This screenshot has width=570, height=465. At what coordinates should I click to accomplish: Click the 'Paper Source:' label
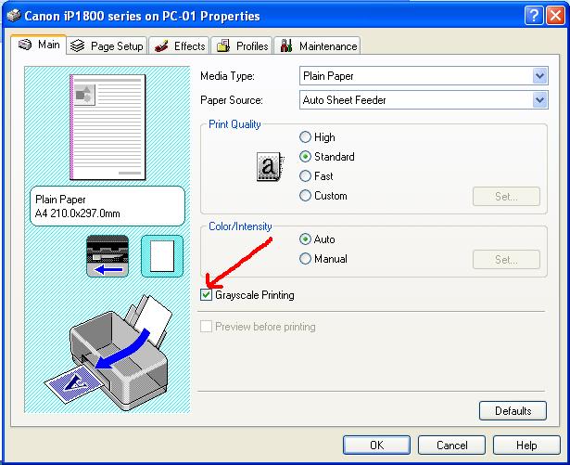pyautogui.click(x=232, y=99)
